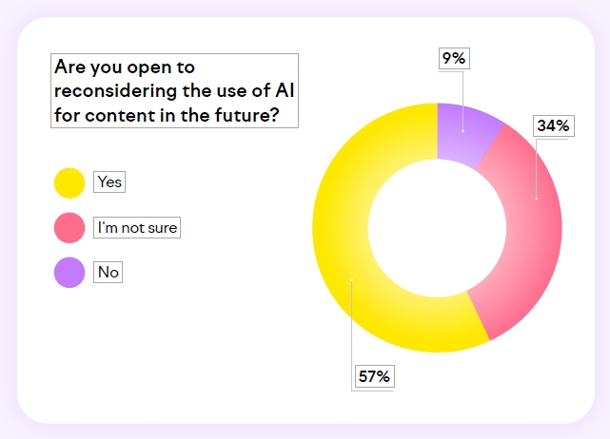Click the 9% data label
Viewport: 610px width, 439px height.
pyautogui.click(x=454, y=58)
